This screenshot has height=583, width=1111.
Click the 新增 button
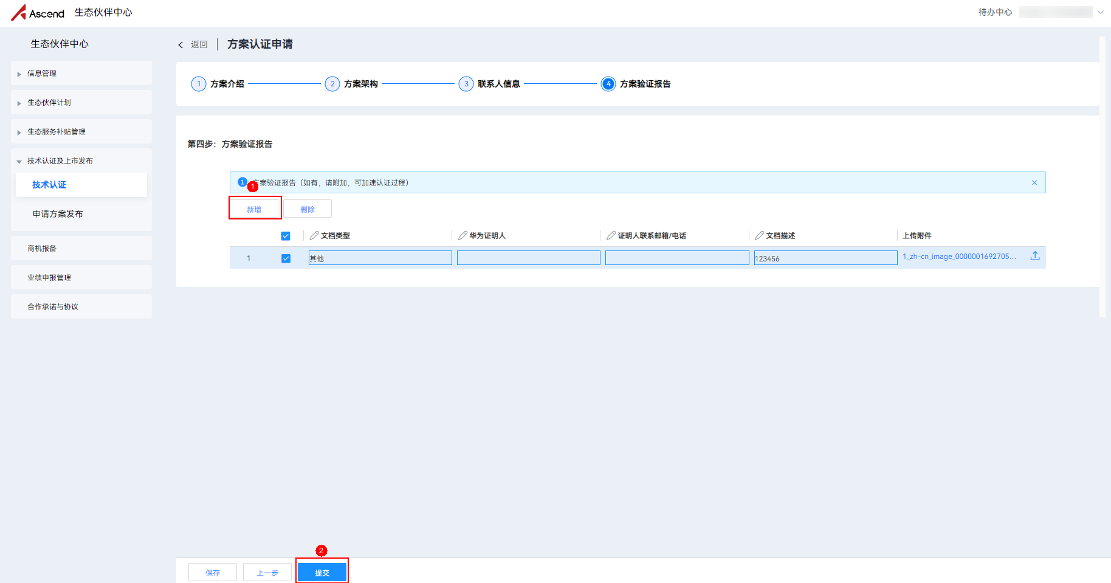(254, 209)
